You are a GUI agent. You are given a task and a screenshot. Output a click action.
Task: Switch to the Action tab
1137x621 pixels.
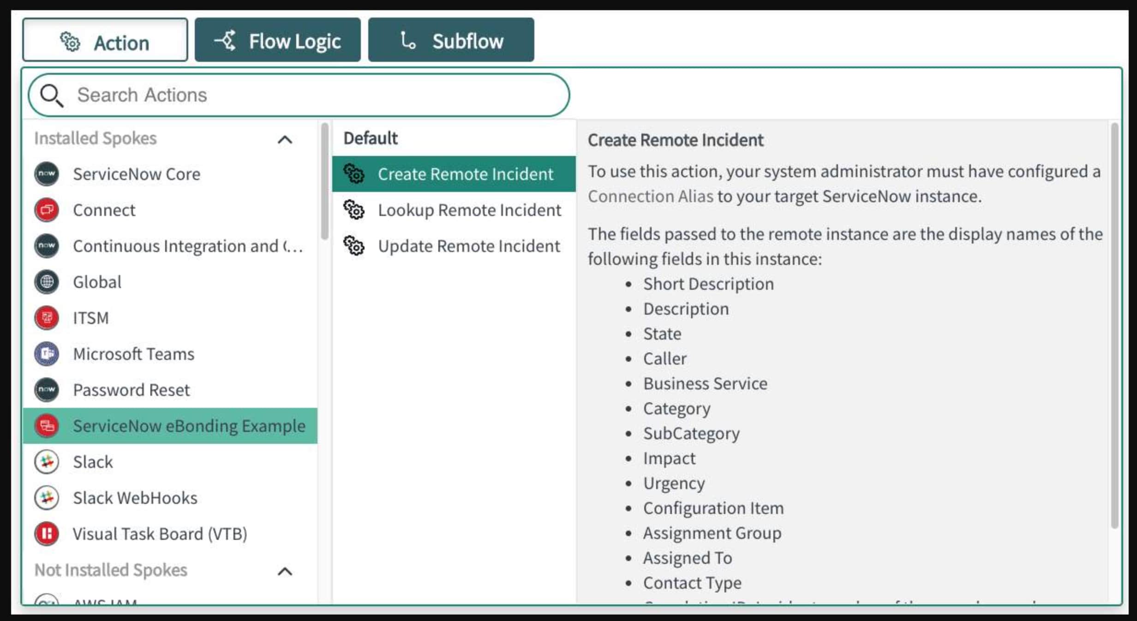click(105, 40)
